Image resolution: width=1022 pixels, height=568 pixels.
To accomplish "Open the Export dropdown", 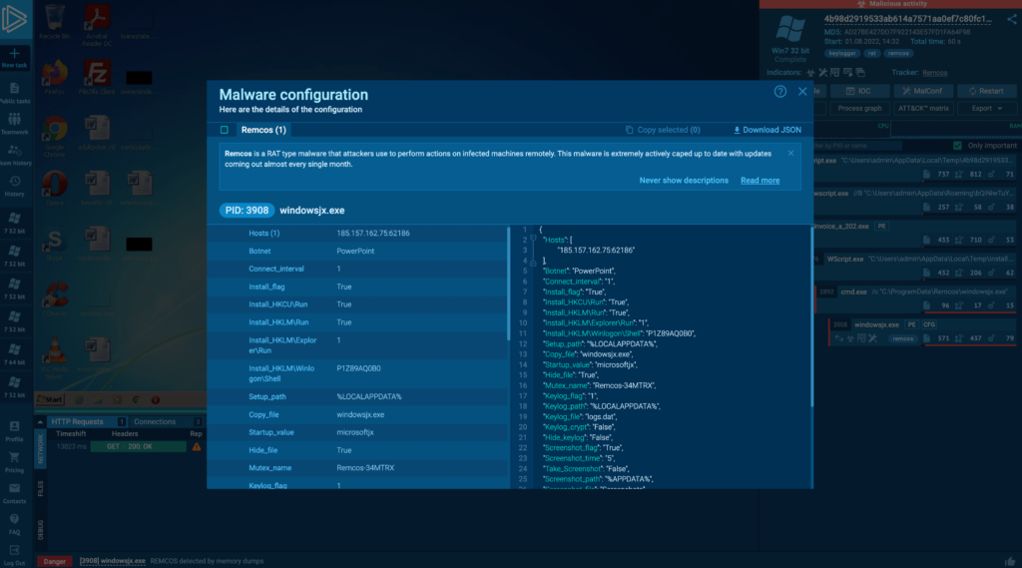I will [986, 108].
